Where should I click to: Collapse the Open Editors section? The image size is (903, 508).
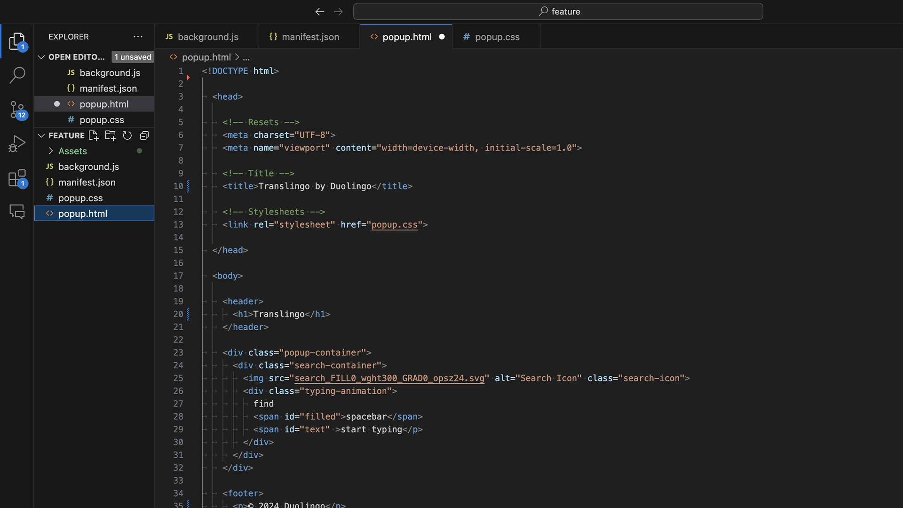pyautogui.click(x=41, y=57)
